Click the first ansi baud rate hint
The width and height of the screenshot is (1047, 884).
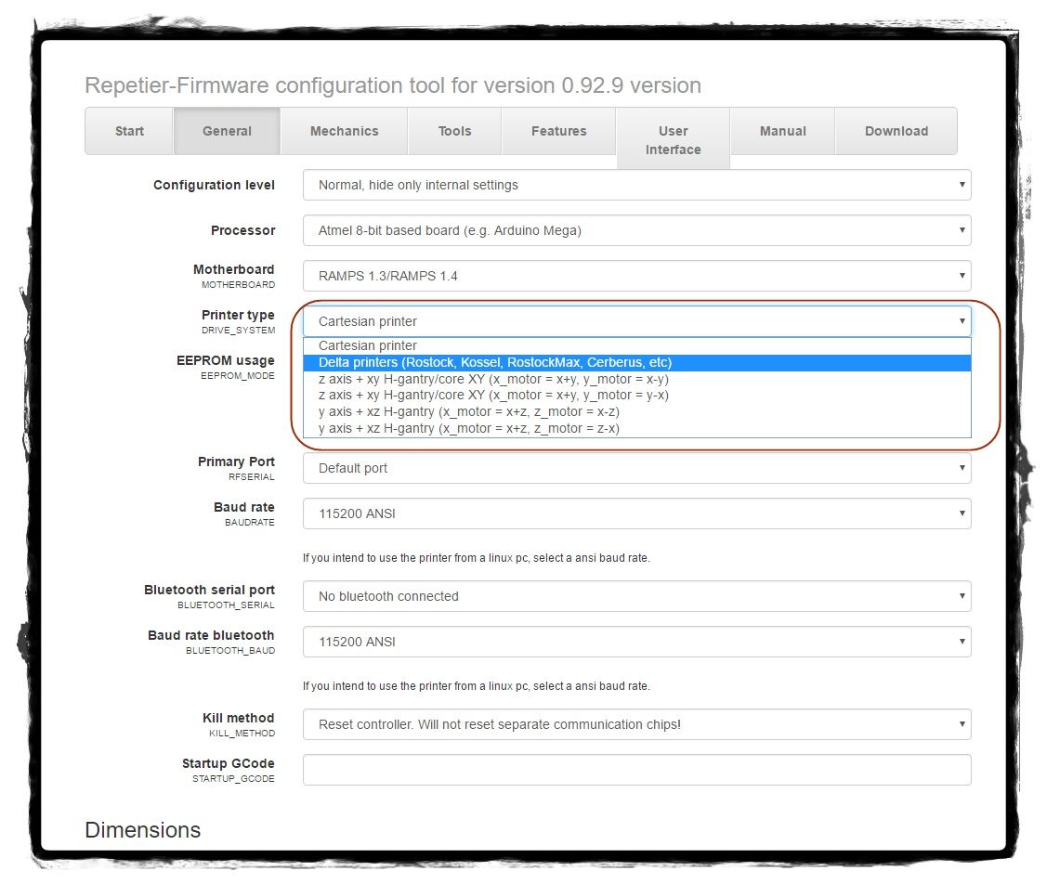[x=476, y=558]
